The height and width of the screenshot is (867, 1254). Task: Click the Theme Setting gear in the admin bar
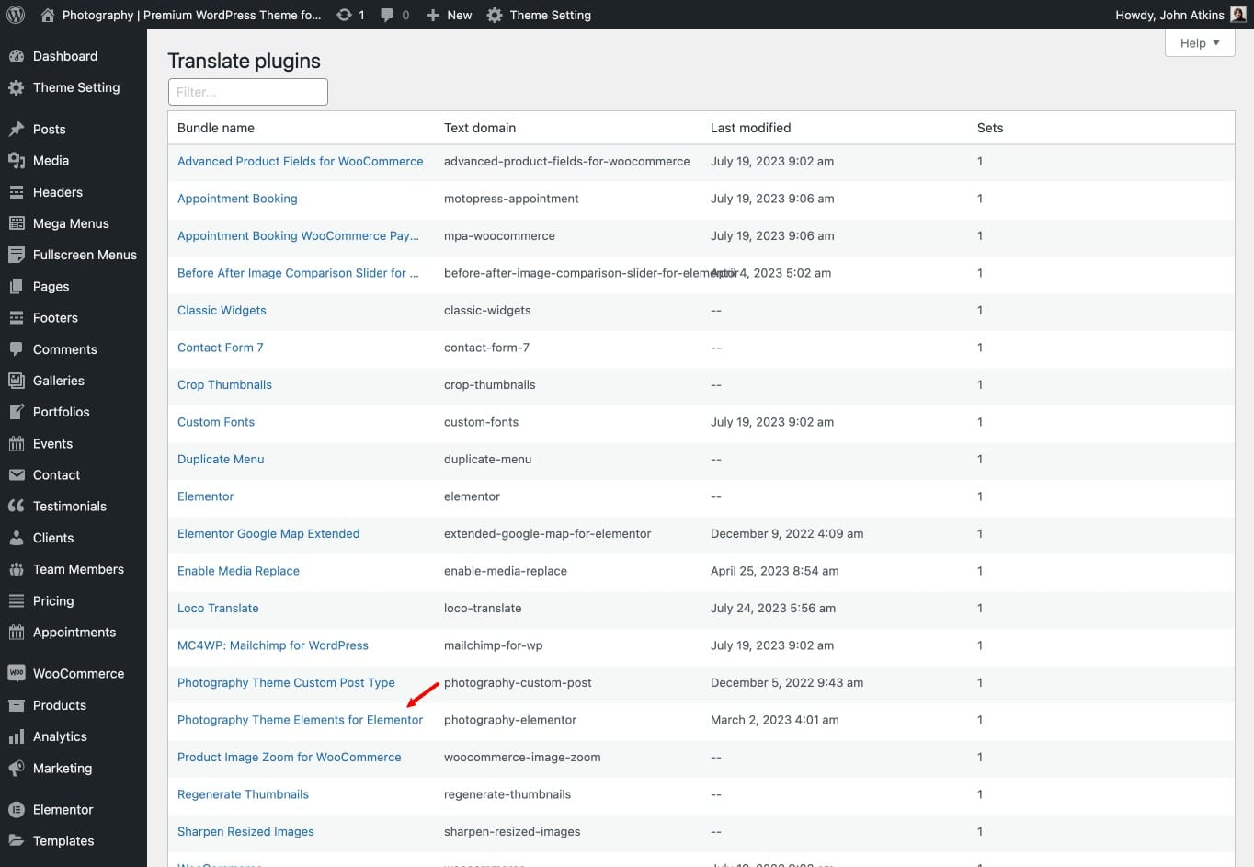pos(494,15)
